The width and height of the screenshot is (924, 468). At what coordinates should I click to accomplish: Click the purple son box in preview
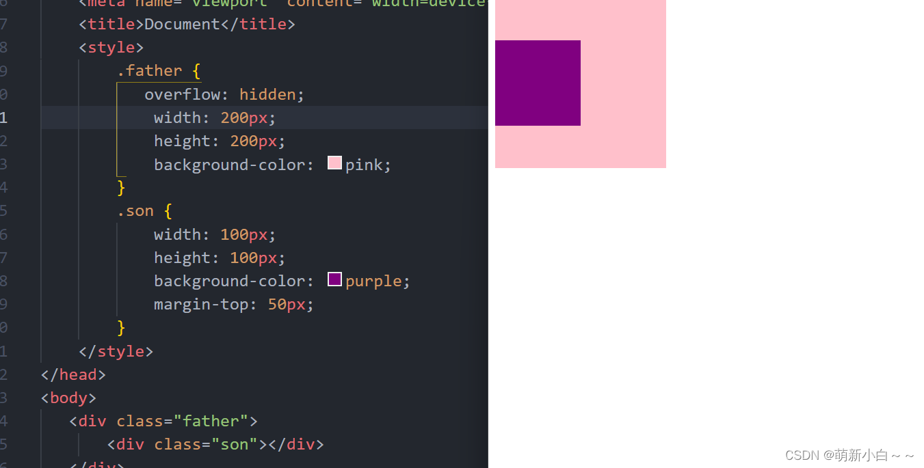coord(538,83)
